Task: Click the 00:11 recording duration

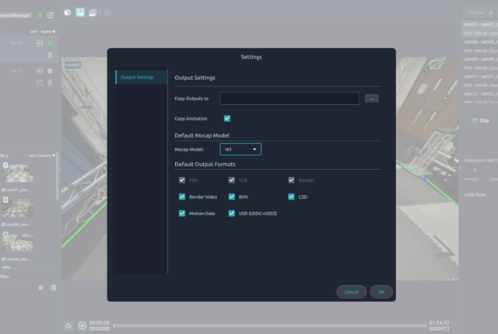Action: click(16, 71)
